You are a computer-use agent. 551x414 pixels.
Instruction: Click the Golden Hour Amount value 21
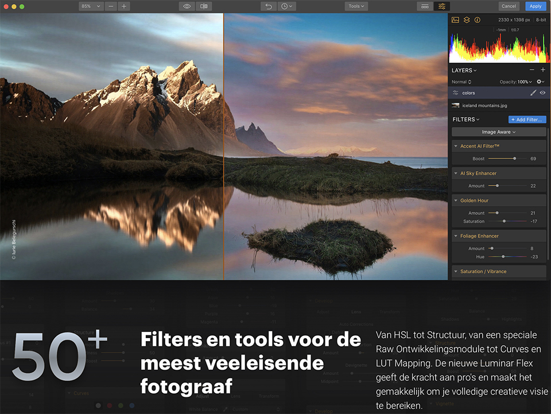pyautogui.click(x=533, y=213)
